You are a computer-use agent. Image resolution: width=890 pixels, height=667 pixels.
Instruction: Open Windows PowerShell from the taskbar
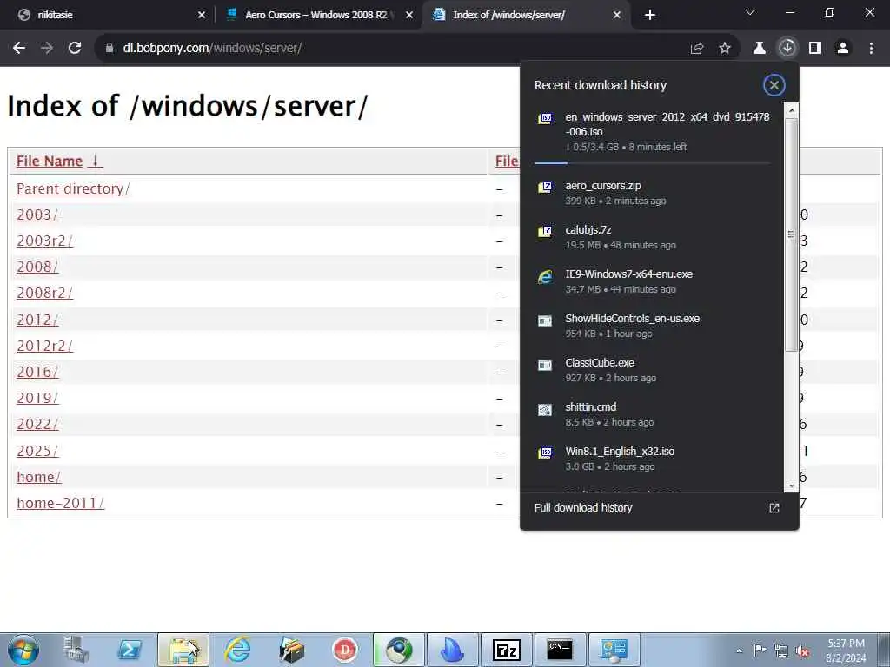point(130,650)
